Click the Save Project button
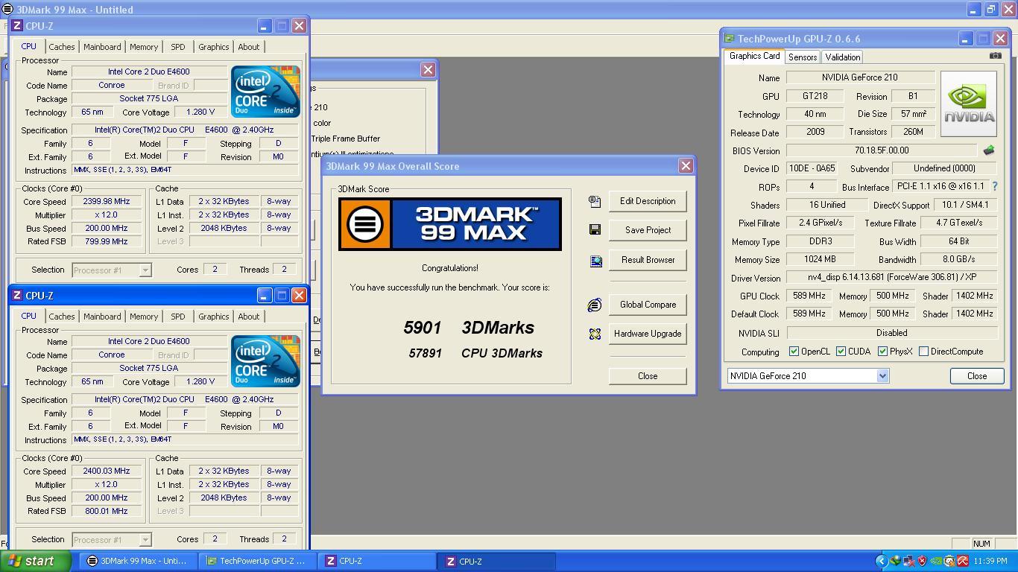This screenshot has height=572, width=1018. click(648, 230)
